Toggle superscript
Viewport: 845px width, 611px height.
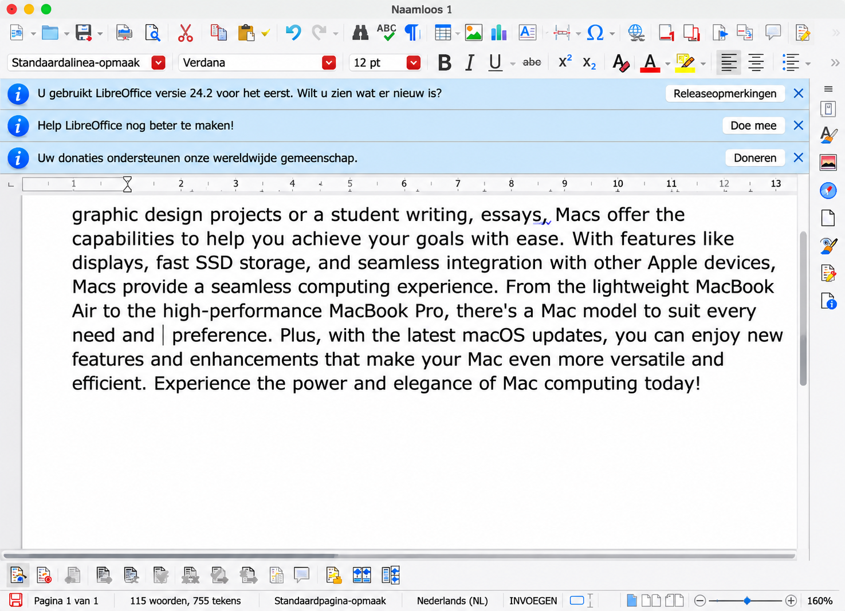coord(565,62)
